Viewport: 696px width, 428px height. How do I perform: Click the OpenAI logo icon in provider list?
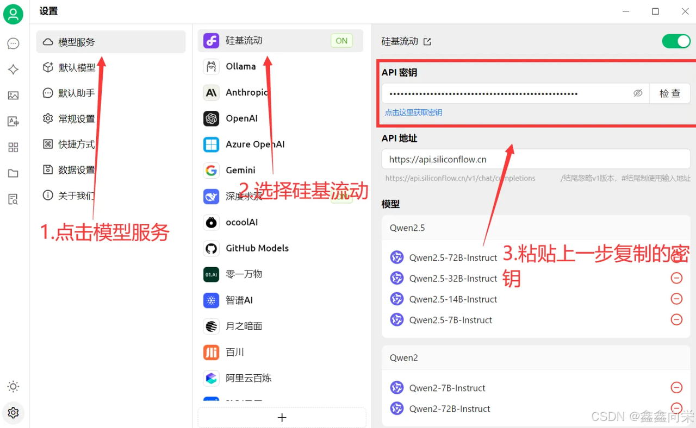pyautogui.click(x=211, y=118)
